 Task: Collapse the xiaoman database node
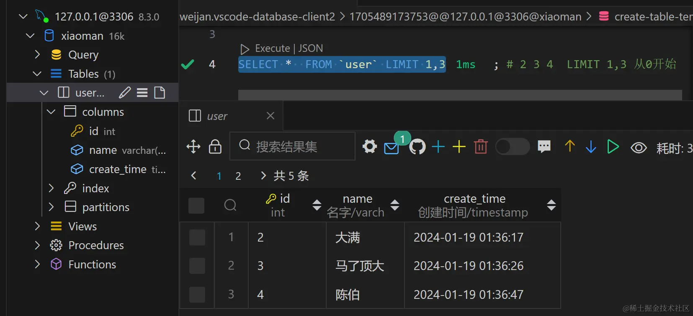click(30, 36)
